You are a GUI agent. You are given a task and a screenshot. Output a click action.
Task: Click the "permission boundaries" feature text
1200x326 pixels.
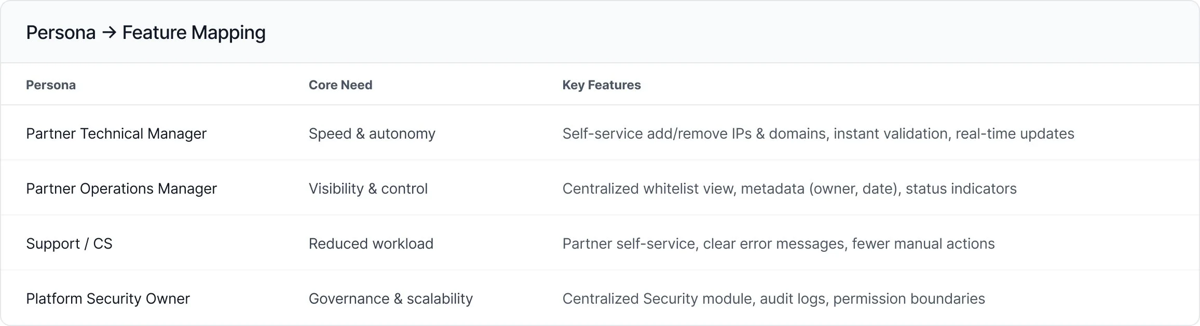[x=909, y=299]
